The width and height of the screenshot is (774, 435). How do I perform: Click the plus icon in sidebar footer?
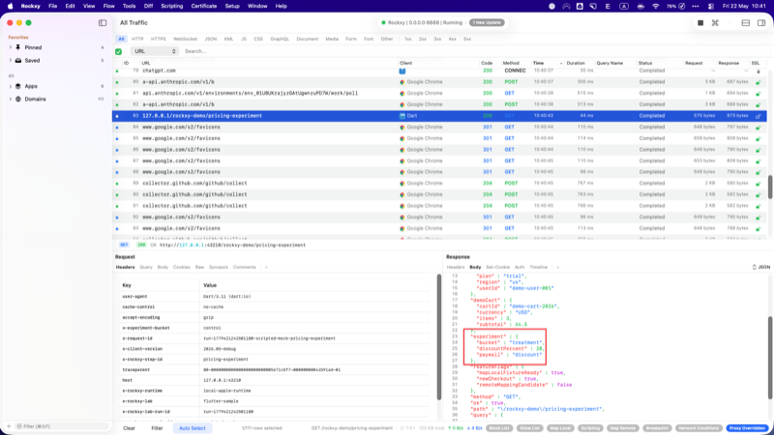(x=9, y=426)
